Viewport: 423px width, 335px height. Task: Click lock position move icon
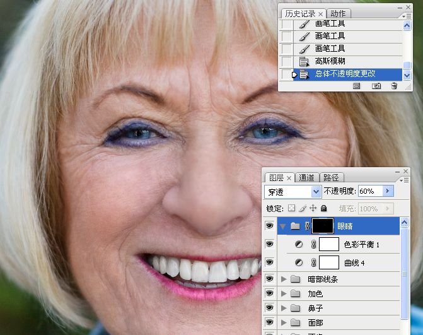313,208
